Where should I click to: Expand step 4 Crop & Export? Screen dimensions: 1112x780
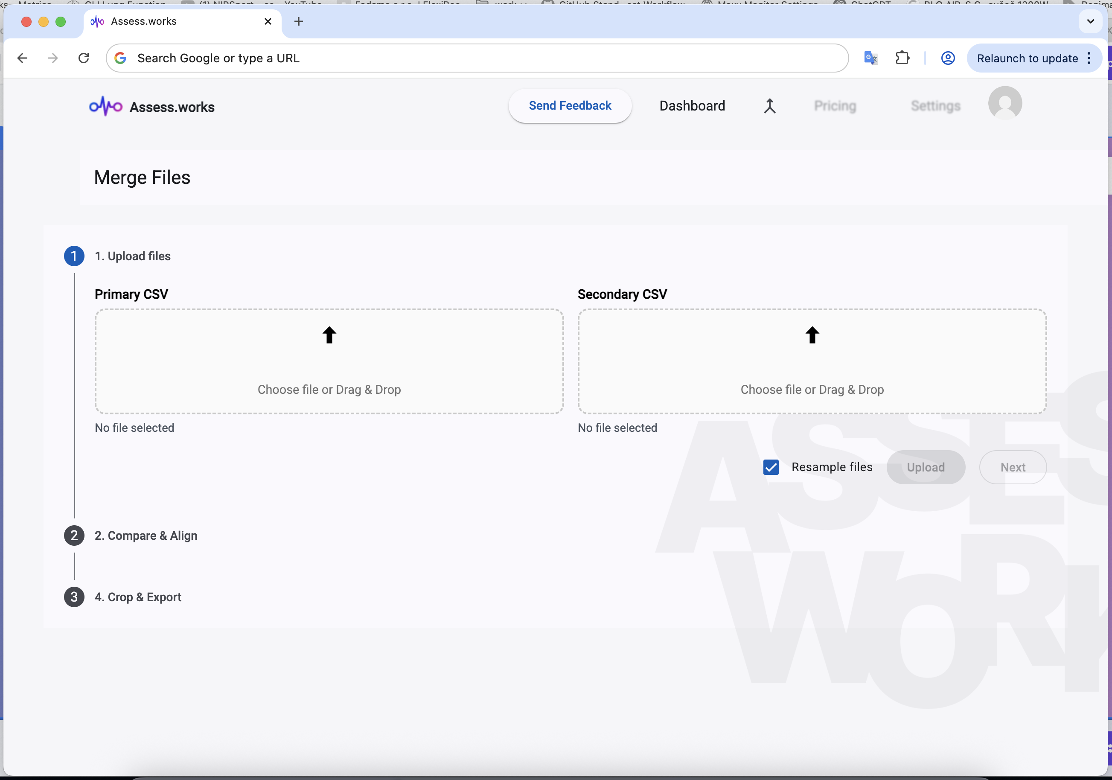(137, 597)
